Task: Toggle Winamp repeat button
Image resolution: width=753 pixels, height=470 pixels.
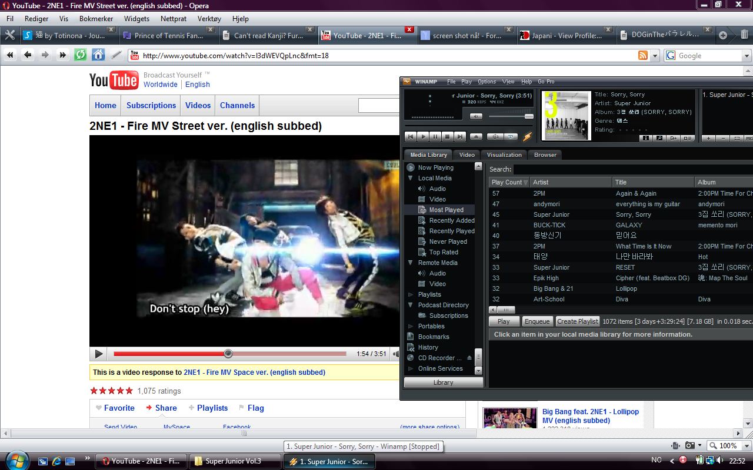Action: [x=511, y=136]
